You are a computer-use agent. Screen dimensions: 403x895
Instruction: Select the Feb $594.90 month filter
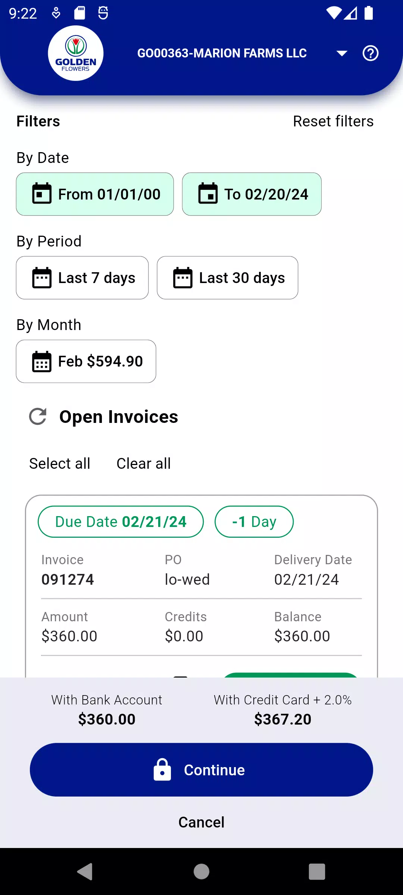coord(86,361)
